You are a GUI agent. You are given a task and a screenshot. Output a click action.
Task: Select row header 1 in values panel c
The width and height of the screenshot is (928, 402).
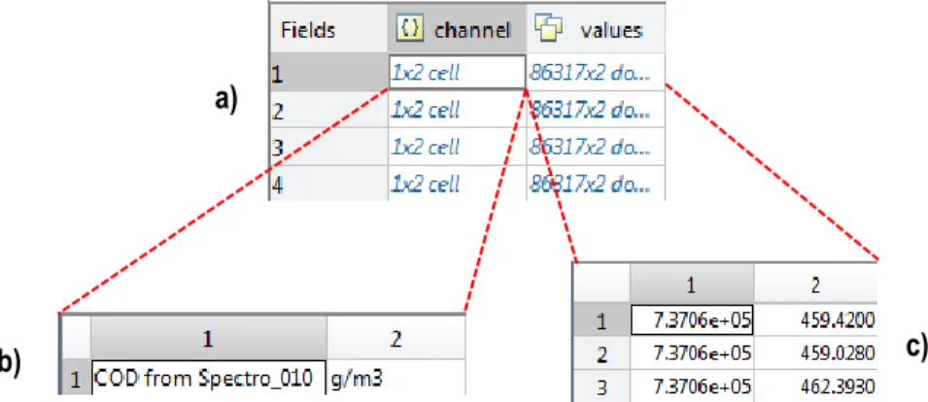601,319
